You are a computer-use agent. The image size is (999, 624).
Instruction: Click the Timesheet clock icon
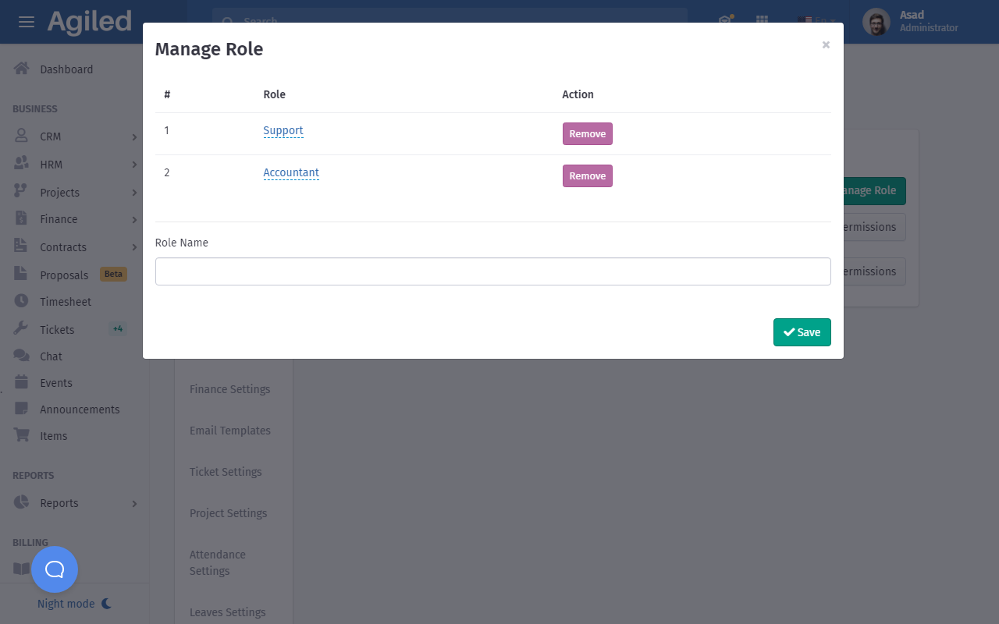pos(22,301)
